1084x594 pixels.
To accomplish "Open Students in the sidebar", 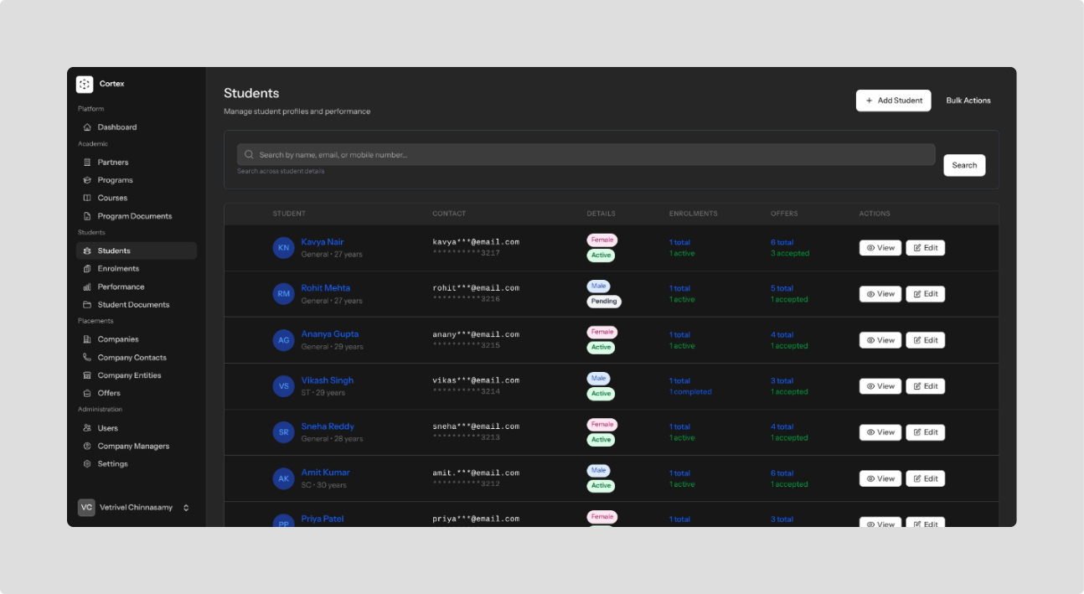I will click(137, 251).
